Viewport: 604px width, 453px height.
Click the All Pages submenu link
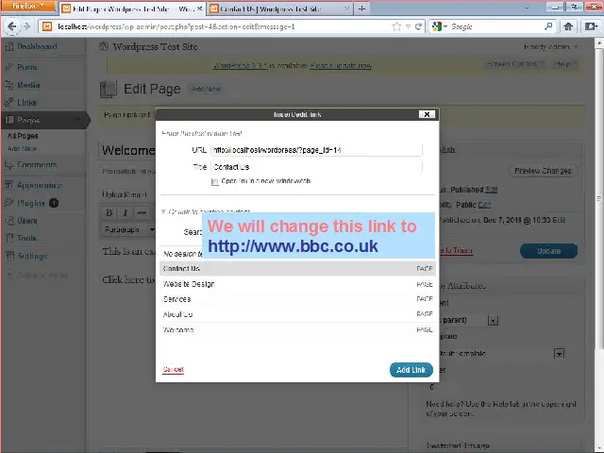tap(23, 136)
